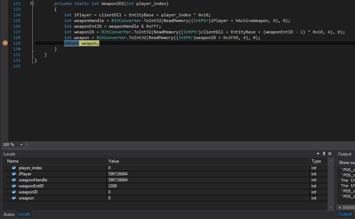Click the player_index variable icon
This screenshot has width=355, height=219.
click(x=14, y=168)
